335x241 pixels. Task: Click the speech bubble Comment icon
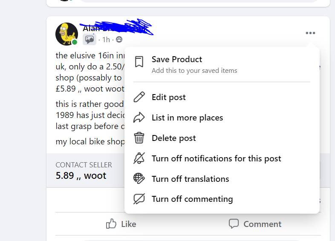point(234,224)
